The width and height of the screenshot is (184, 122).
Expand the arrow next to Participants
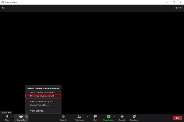tap(87, 117)
